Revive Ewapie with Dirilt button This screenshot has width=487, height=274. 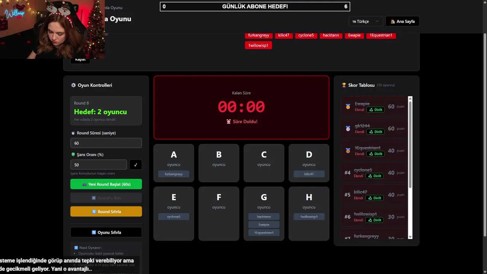(376, 110)
